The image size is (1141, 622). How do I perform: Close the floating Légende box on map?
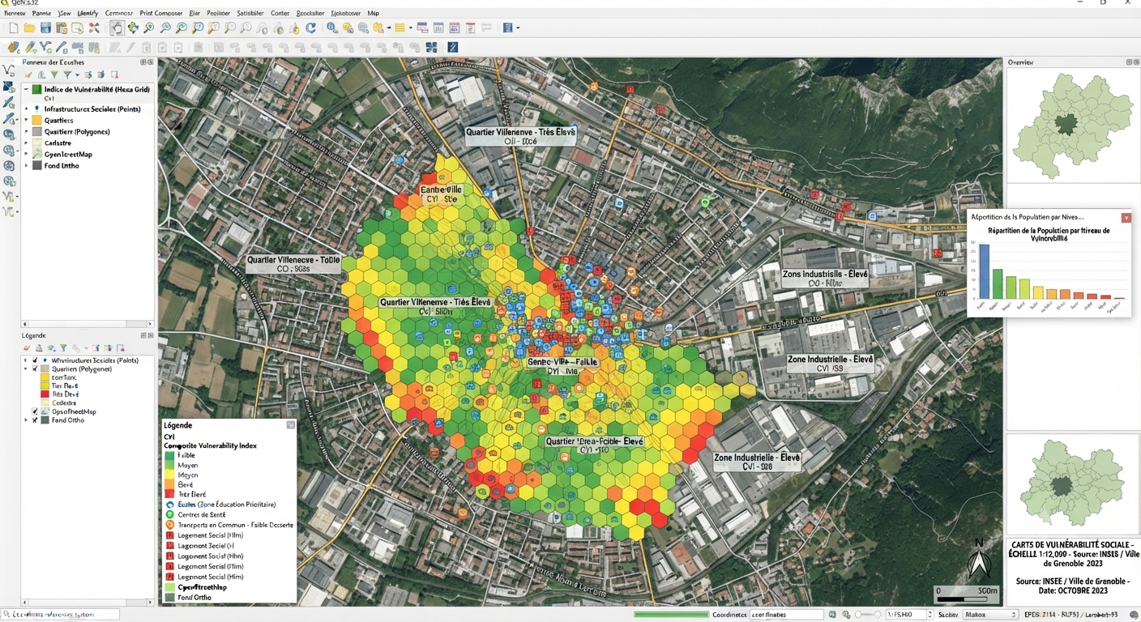point(291,425)
